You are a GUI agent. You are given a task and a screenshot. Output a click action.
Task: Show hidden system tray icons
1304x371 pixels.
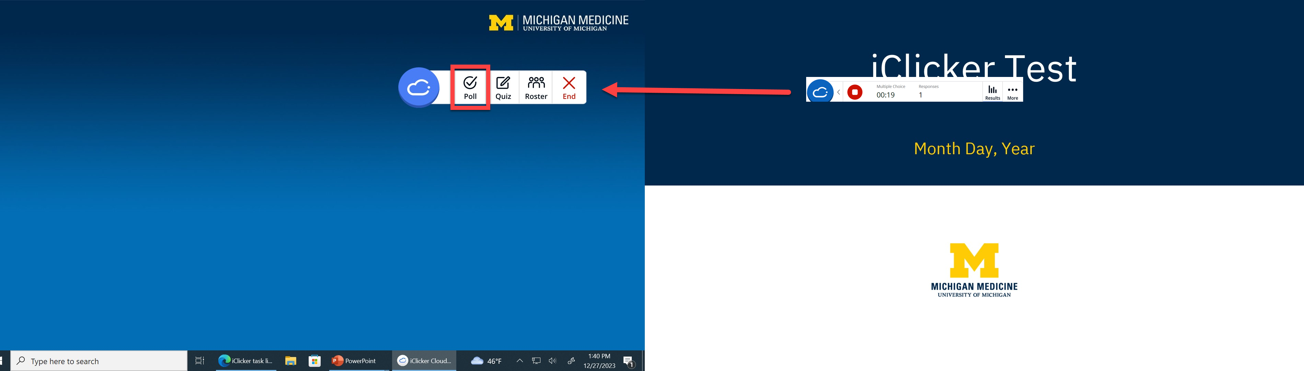(519, 360)
